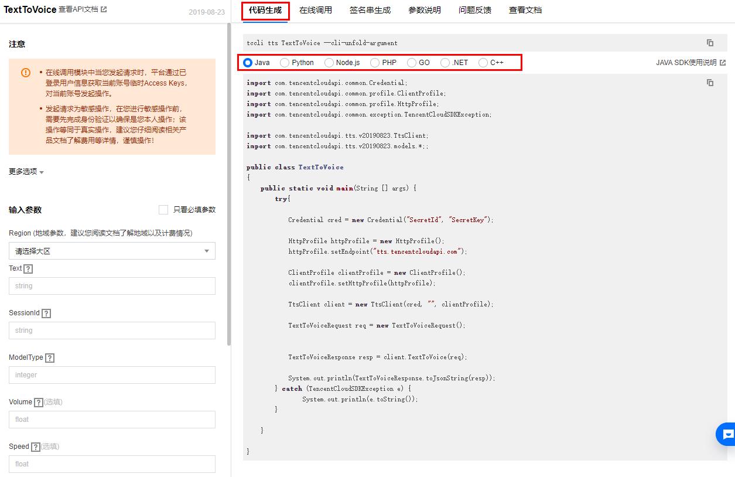735x477 pixels.
Task: Click the 'public class TextToVoice' code line
Action: pos(295,167)
